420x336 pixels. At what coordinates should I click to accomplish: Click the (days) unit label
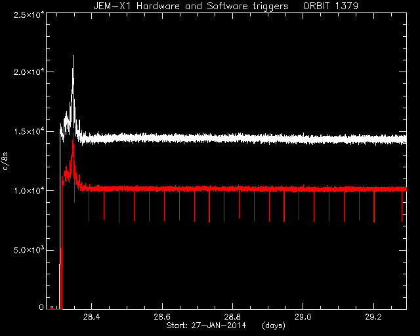[x=274, y=325]
